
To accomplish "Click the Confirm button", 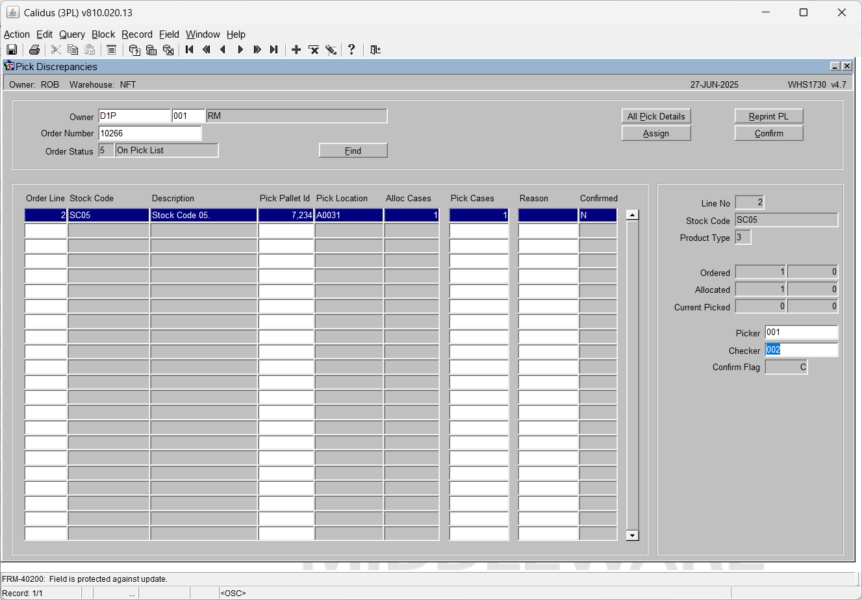I will (769, 133).
